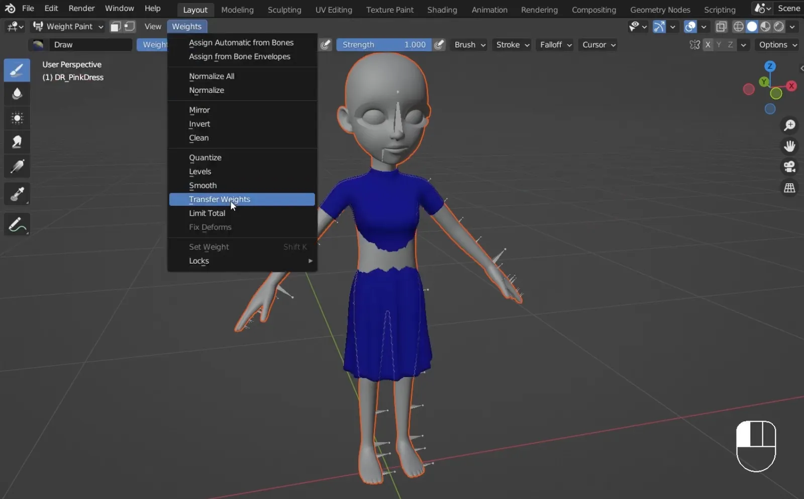Select the Gradient weight tool
The height and width of the screenshot is (499, 804).
(x=17, y=166)
